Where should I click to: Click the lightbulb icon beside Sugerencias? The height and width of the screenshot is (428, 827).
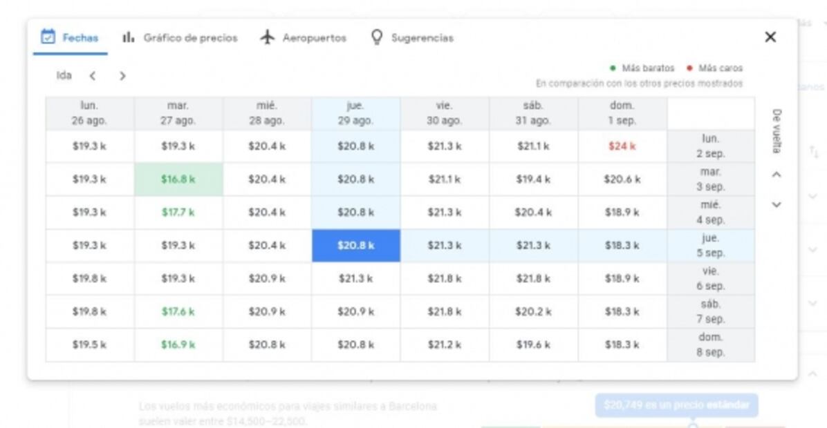(x=375, y=38)
